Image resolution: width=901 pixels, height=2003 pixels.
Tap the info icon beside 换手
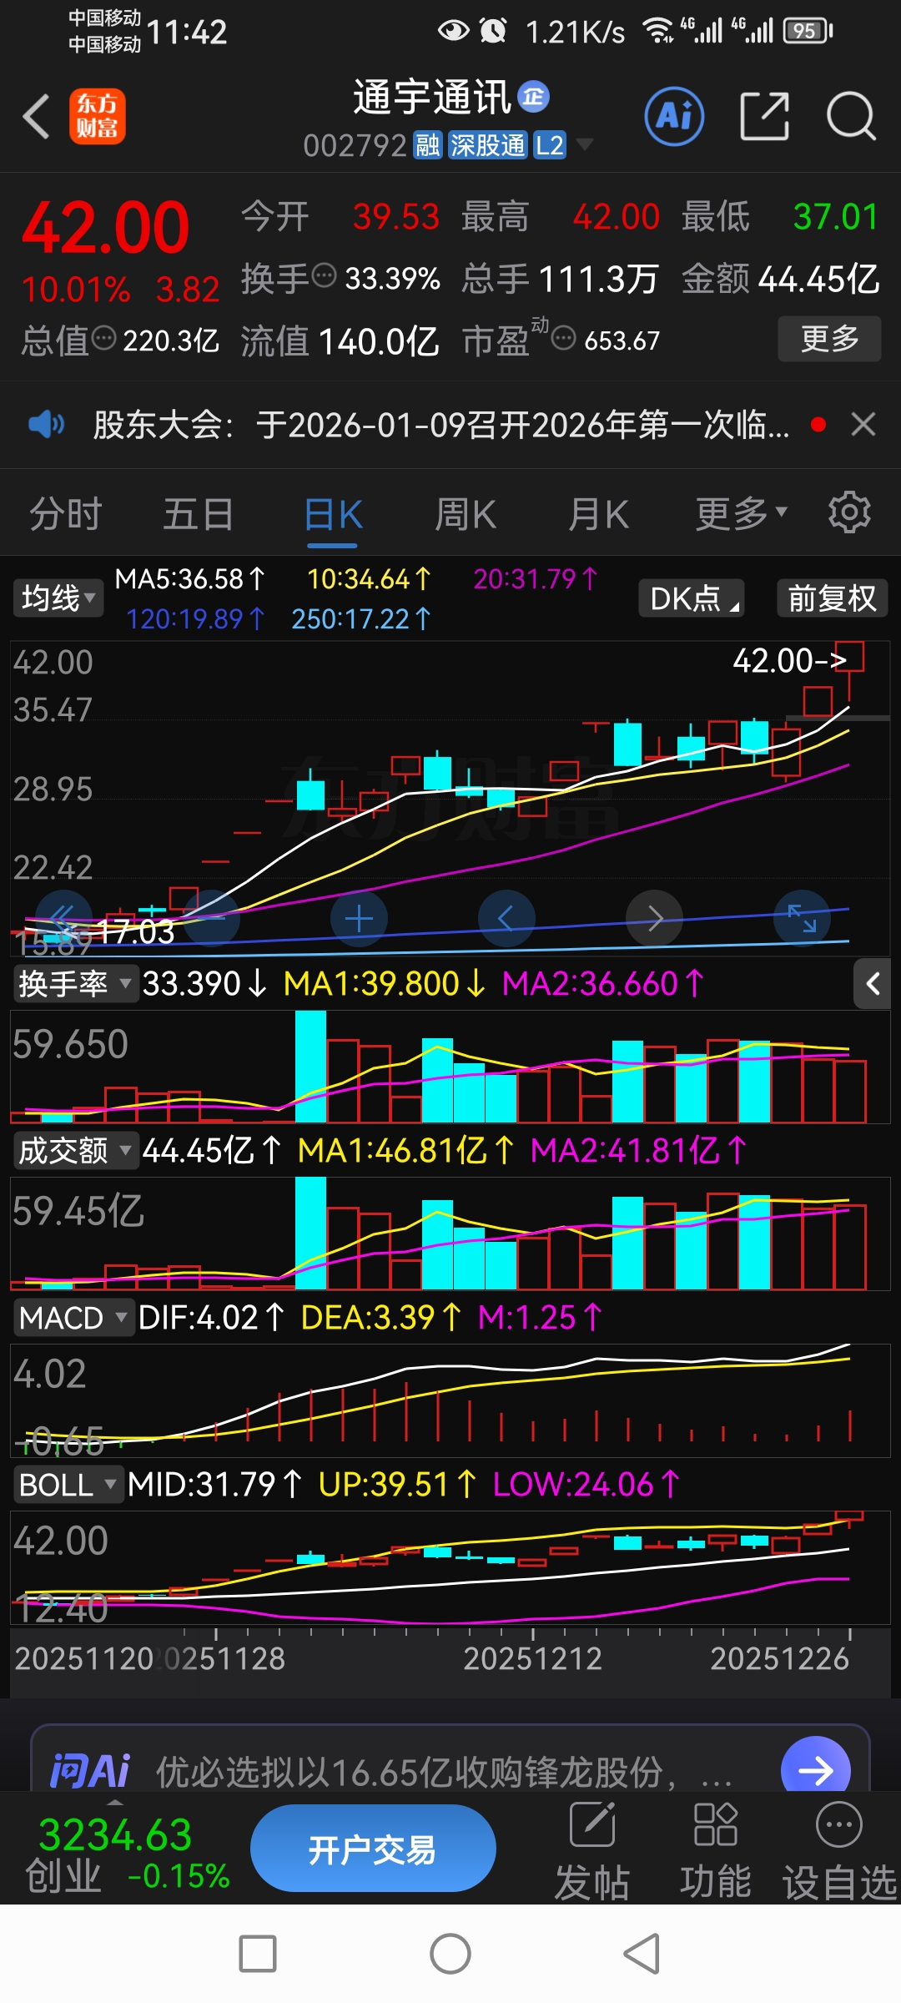[x=324, y=275]
